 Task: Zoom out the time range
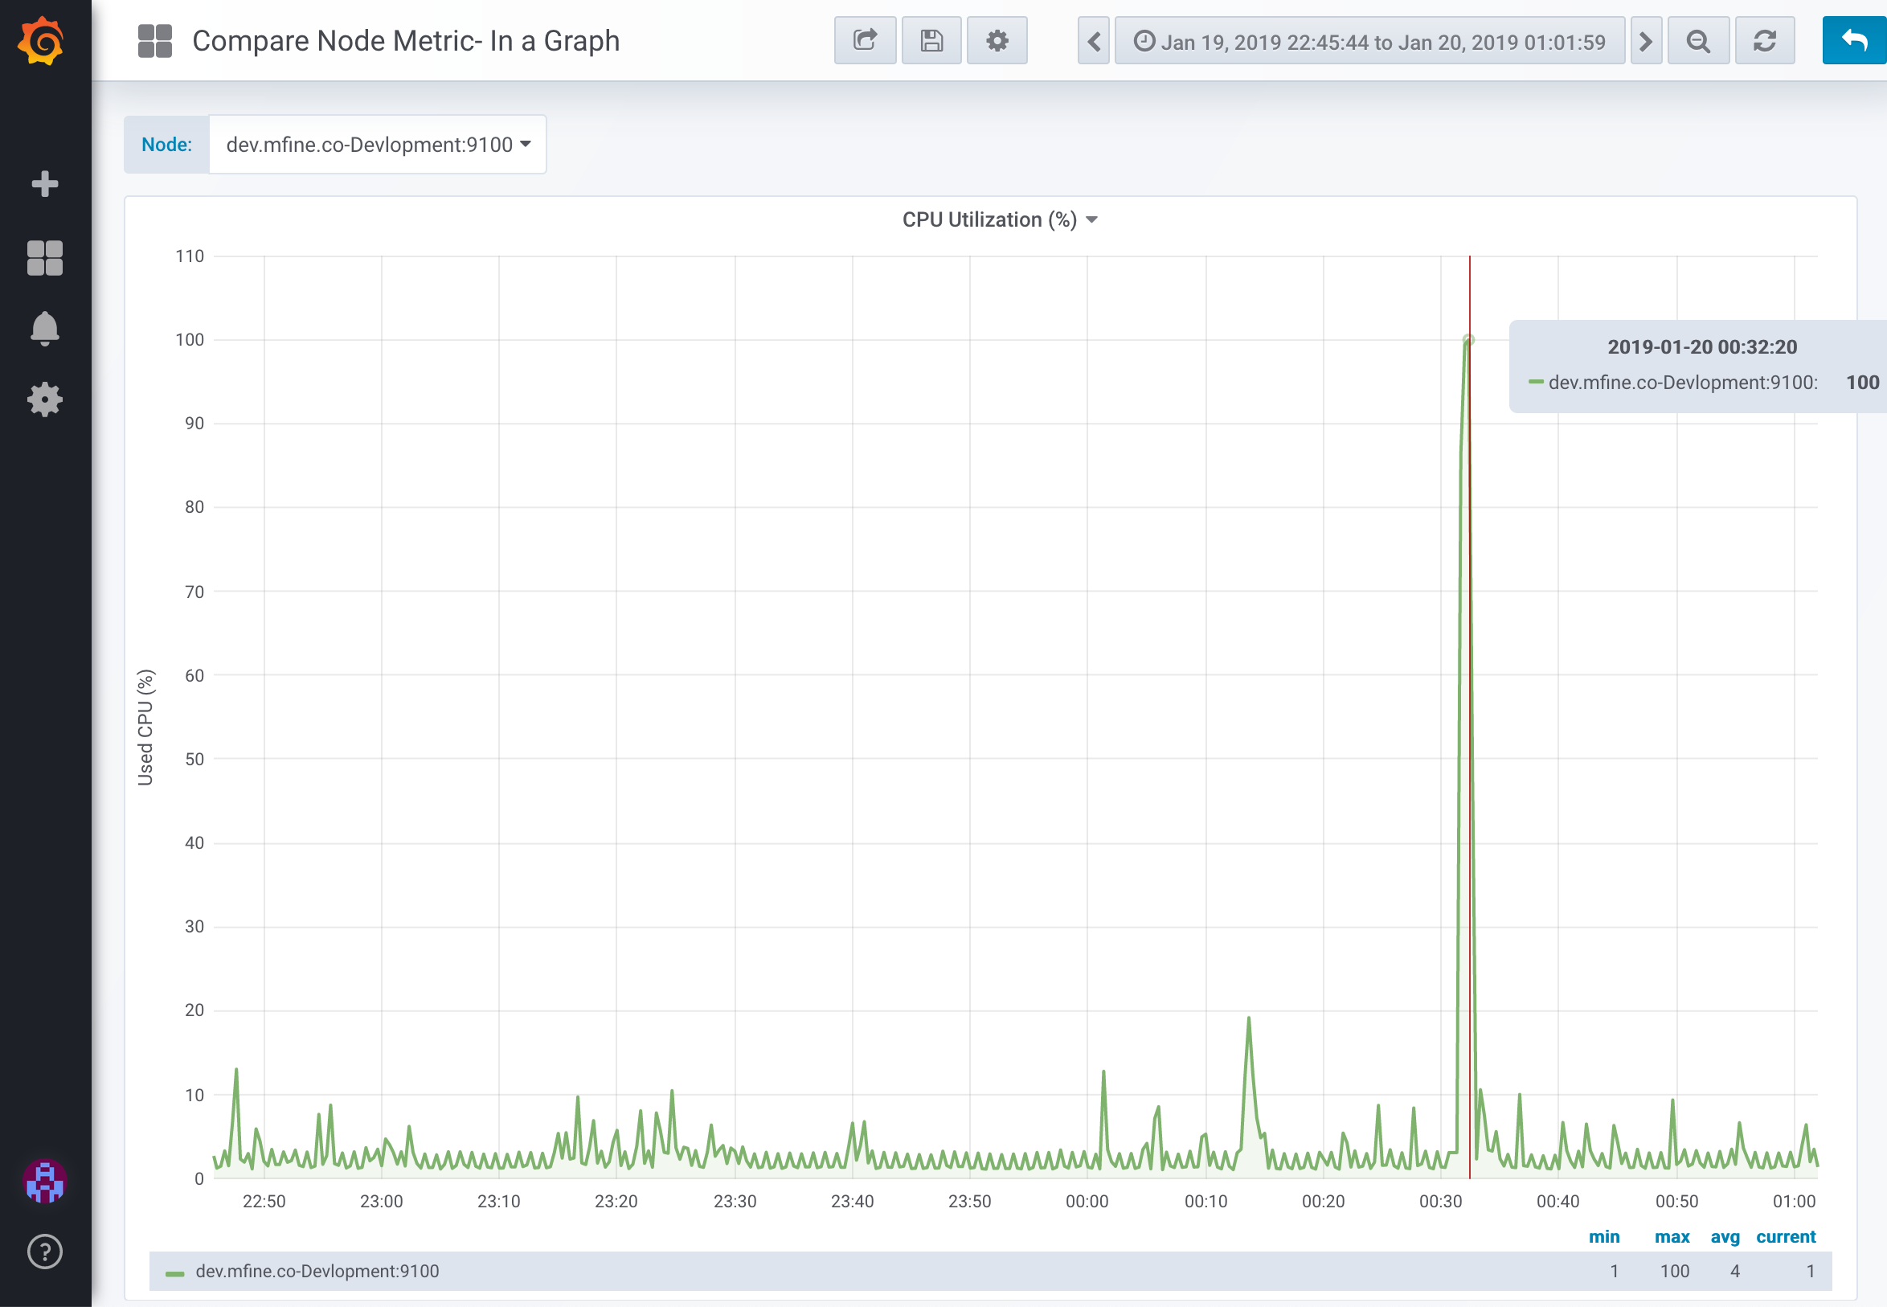pyautogui.click(x=1699, y=41)
